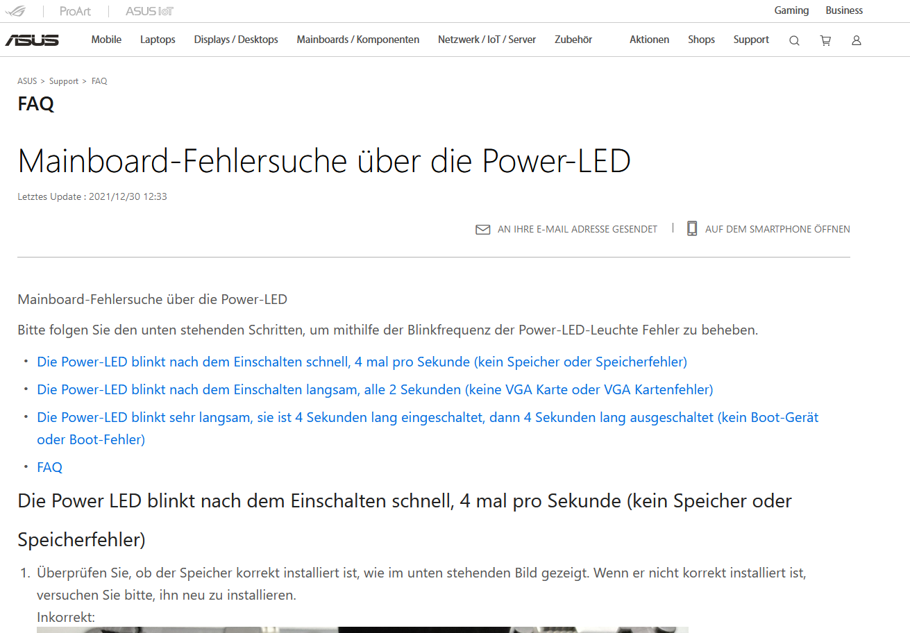This screenshot has height=633, width=910.
Task: Click FAQ breadcrumb link
Action: tap(99, 81)
